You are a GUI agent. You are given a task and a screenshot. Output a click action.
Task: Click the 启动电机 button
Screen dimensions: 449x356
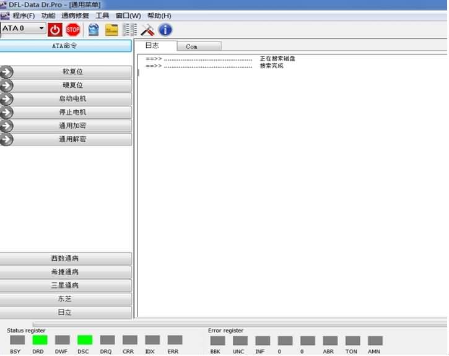72,99
